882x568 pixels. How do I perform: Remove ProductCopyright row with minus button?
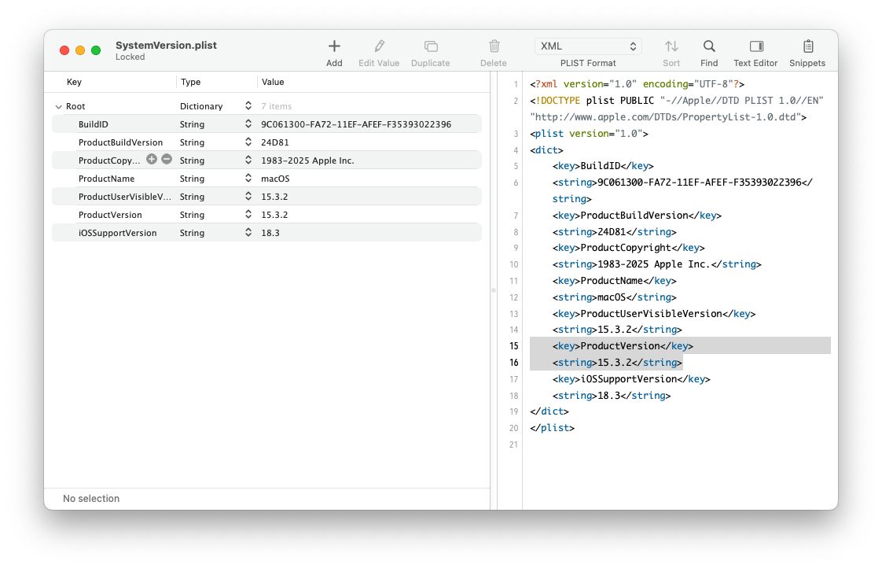tap(167, 160)
